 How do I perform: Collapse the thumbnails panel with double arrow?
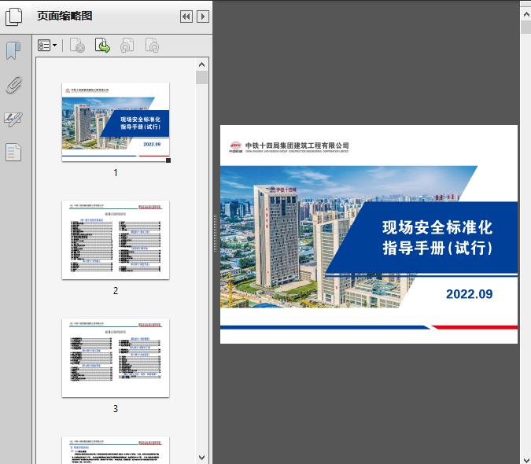(x=186, y=17)
